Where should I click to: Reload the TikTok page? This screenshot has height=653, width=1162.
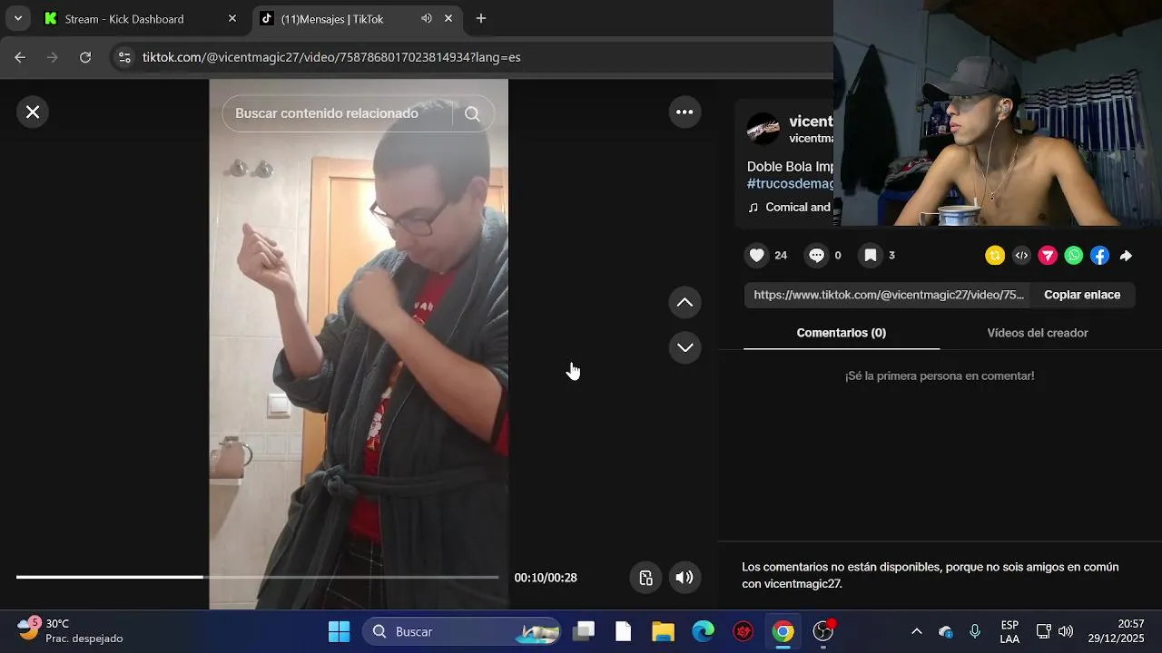(85, 57)
